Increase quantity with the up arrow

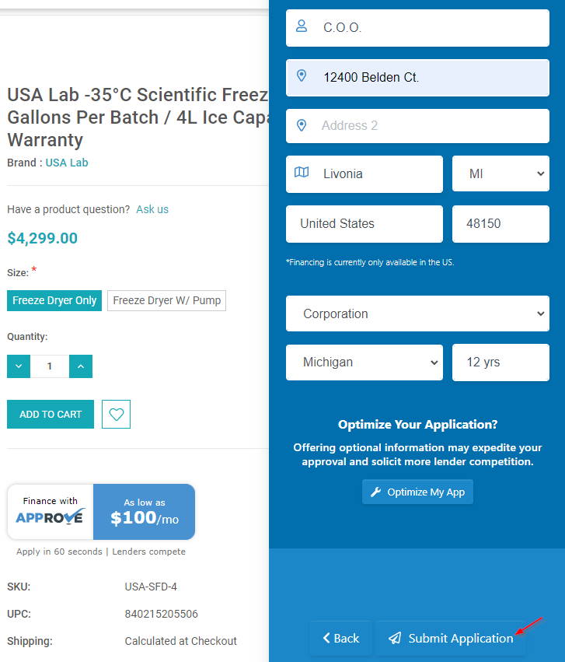coord(81,366)
